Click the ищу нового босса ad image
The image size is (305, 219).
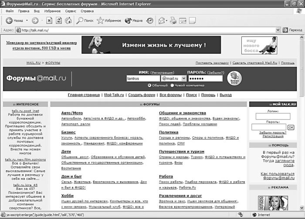pyautogui.click(x=259, y=45)
